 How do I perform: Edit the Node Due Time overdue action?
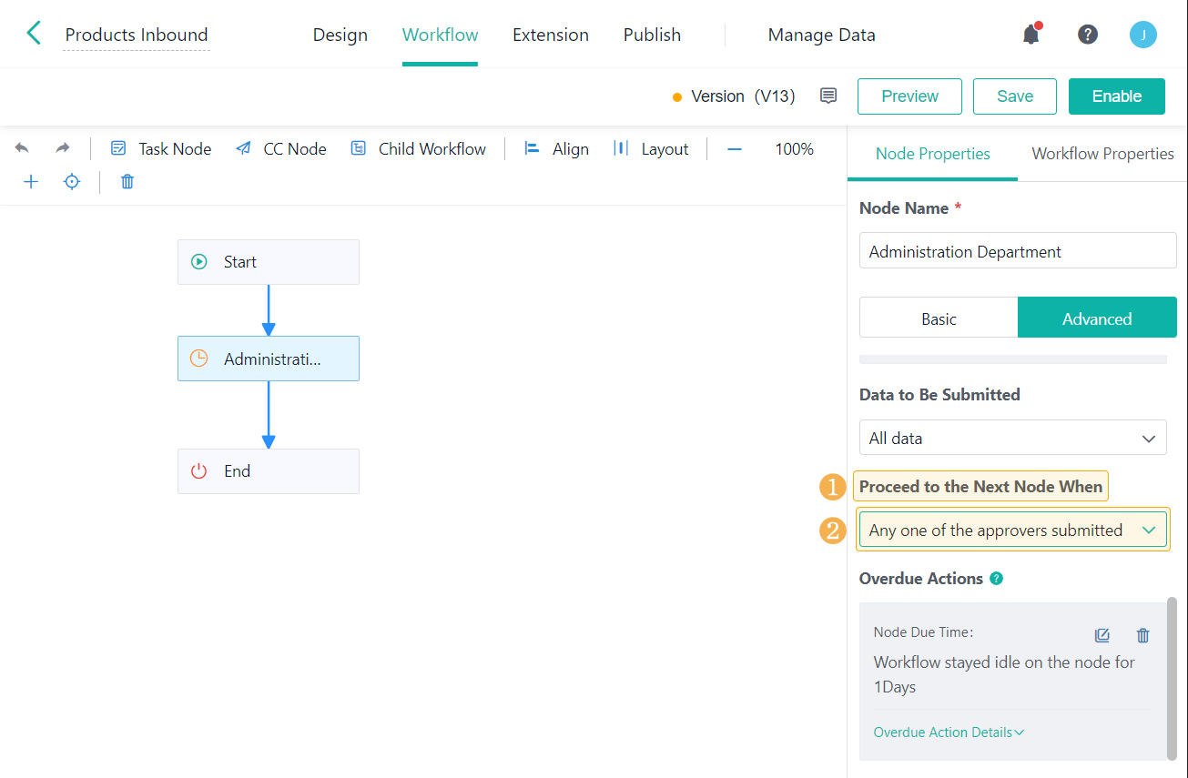(1102, 635)
